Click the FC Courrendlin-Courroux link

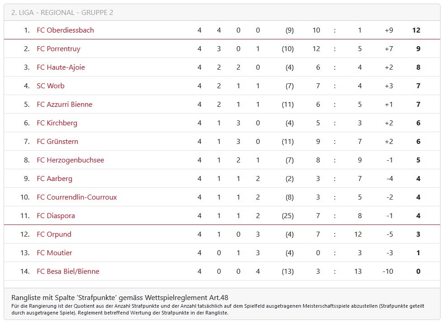tap(77, 197)
